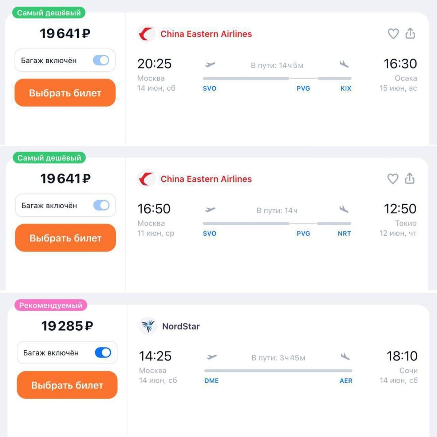The width and height of the screenshot is (437, 437).
Task: Select the Tokyo ticket with Выбрать билет
Action: (66, 238)
